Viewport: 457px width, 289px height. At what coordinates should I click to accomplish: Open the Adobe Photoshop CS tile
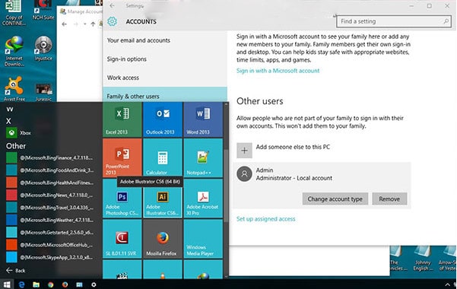(122, 198)
